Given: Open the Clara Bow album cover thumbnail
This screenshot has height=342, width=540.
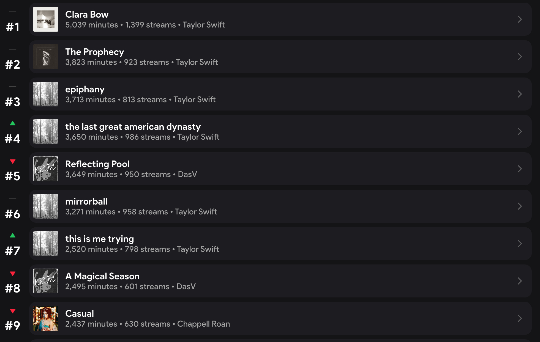Looking at the screenshot, I should coord(46,19).
